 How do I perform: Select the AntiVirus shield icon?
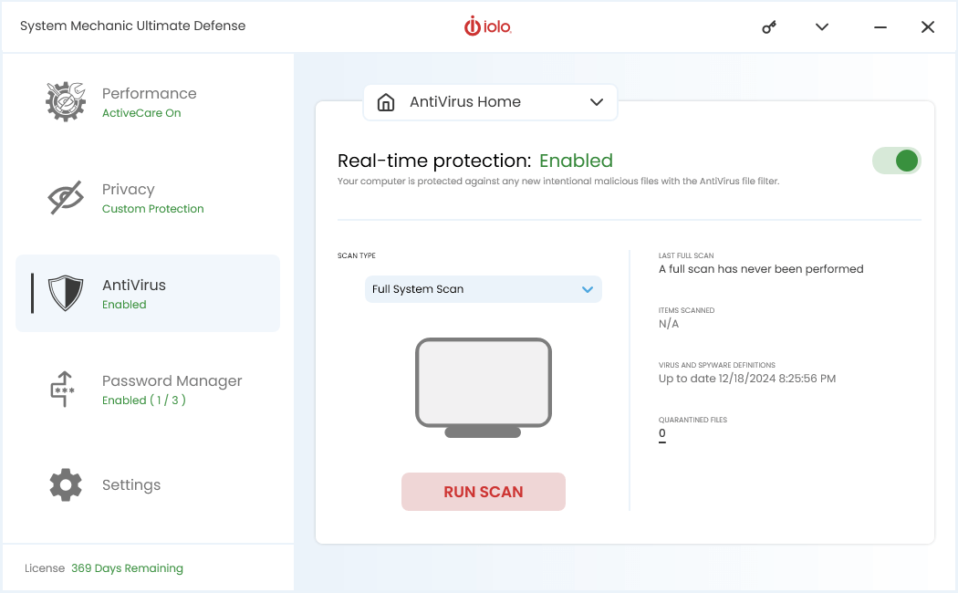(64, 293)
